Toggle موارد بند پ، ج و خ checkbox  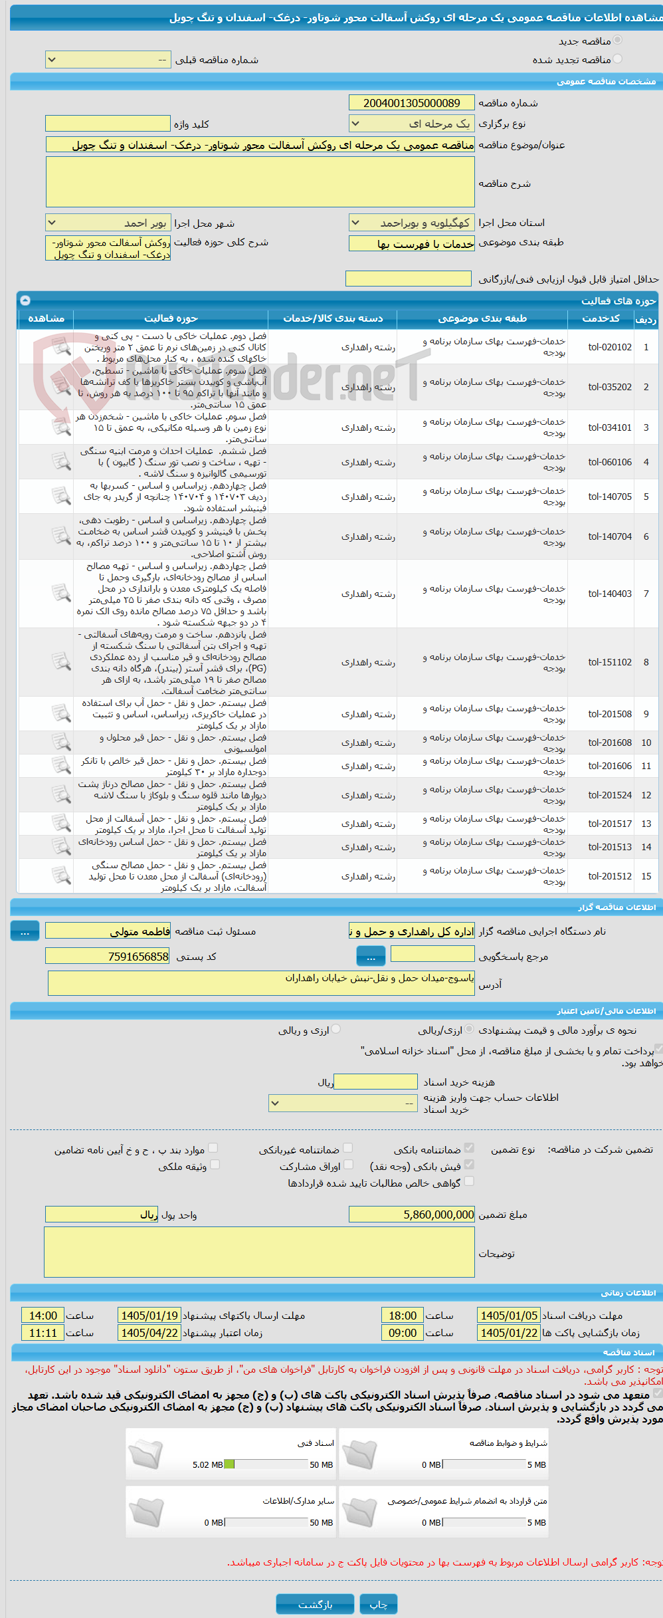(x=213, y=1148)
